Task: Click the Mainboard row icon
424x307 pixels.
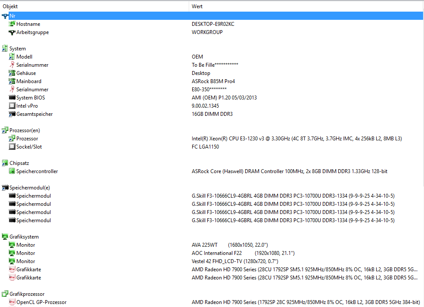Action: (x=12, y=81)
